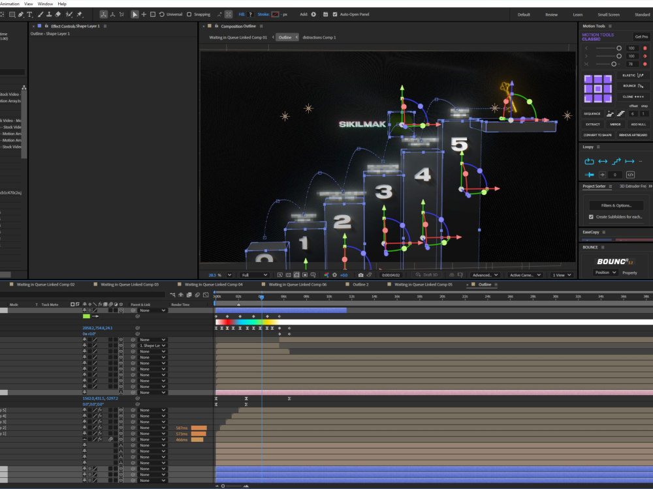Screen dimensions: 653x489
Task: Open the Animation menu
Action: point(10,4)
